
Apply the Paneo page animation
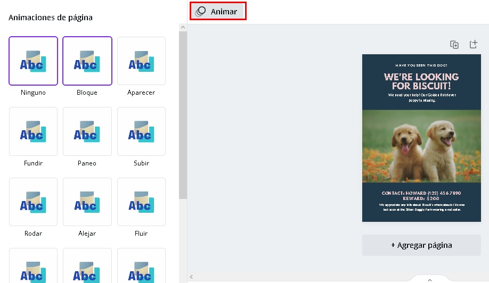[87, 131]
